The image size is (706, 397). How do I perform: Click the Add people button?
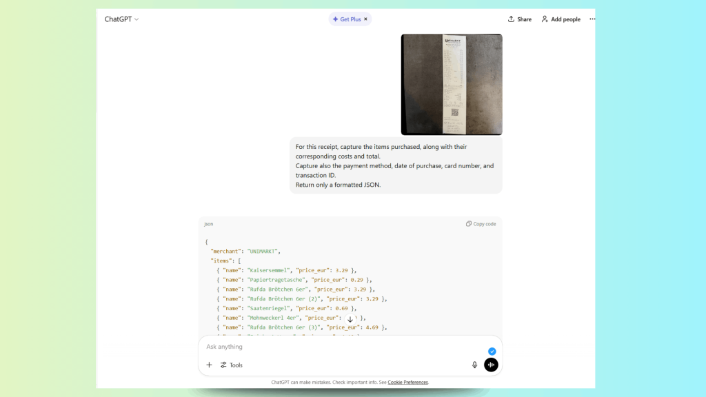pyautogui.click(x=561, y=19)
